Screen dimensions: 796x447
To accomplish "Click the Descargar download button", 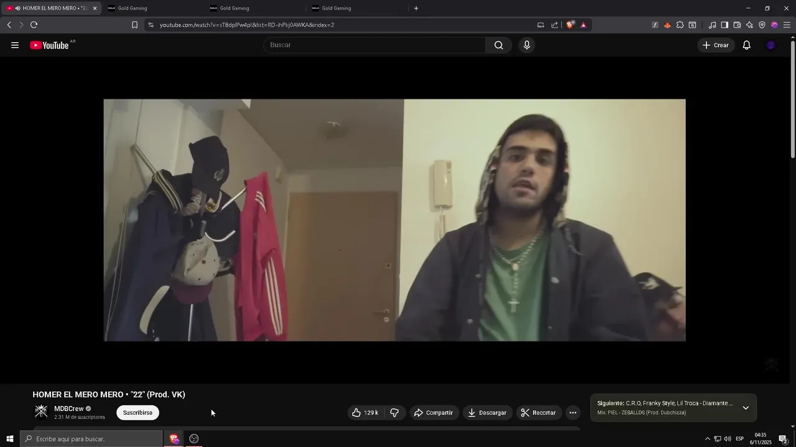I will click(x=487, y=413).
